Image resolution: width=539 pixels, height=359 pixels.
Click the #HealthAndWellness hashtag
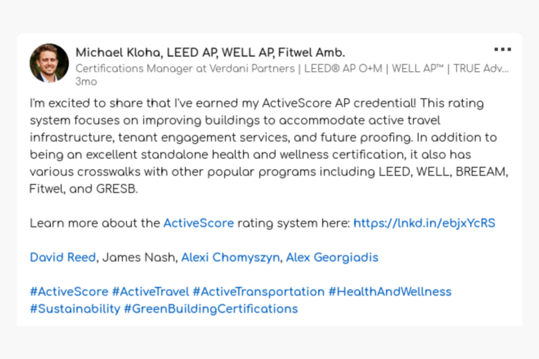[390, 292]
